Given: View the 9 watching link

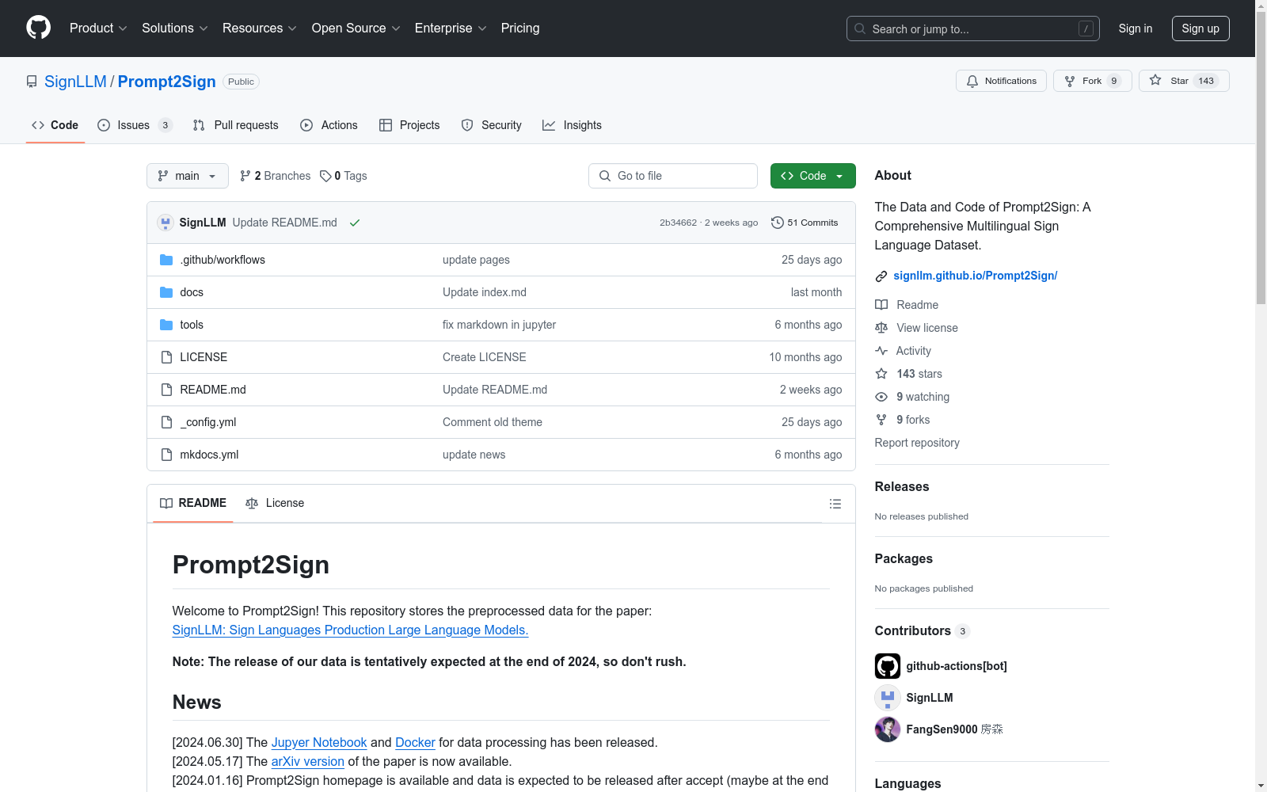Looking at the screenshot, I should tap(912, 397).
